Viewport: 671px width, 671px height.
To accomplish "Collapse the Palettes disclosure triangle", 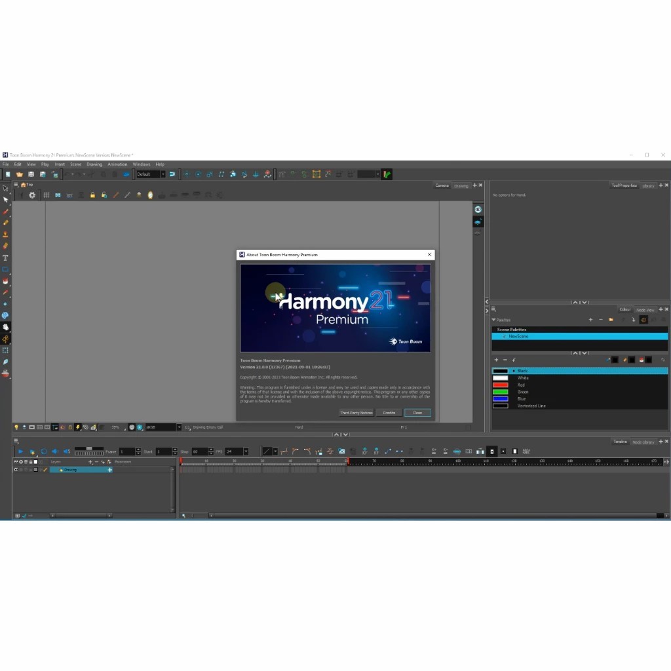I will (494, 320).
